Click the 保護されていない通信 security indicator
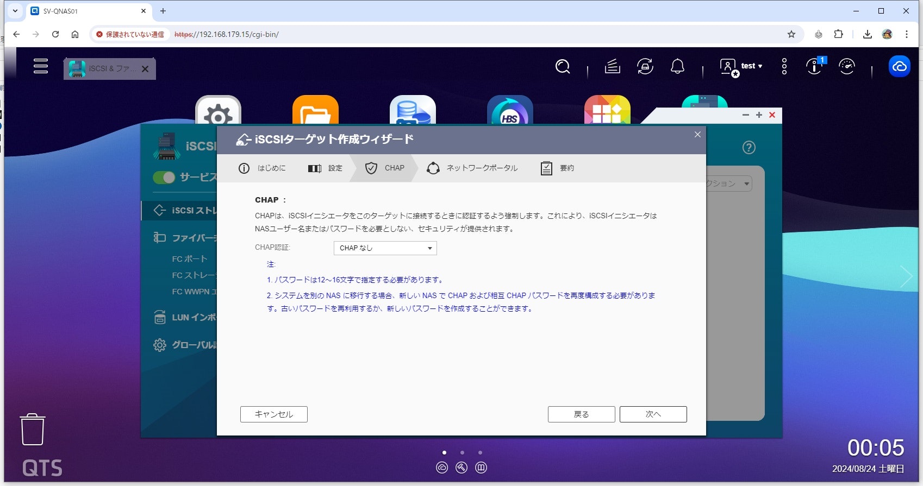 pyautogui.click(x=130, y=34)
